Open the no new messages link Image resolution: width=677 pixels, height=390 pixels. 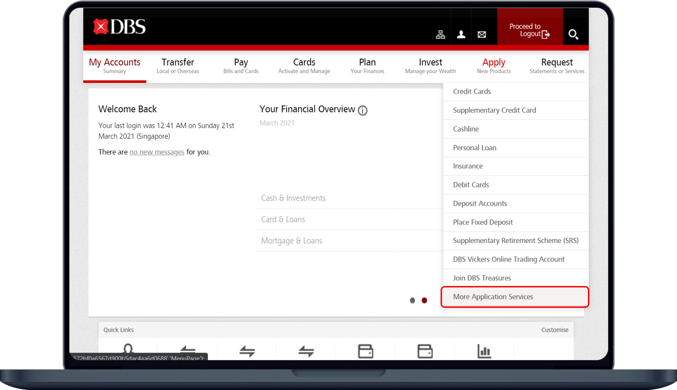[157, 152]
